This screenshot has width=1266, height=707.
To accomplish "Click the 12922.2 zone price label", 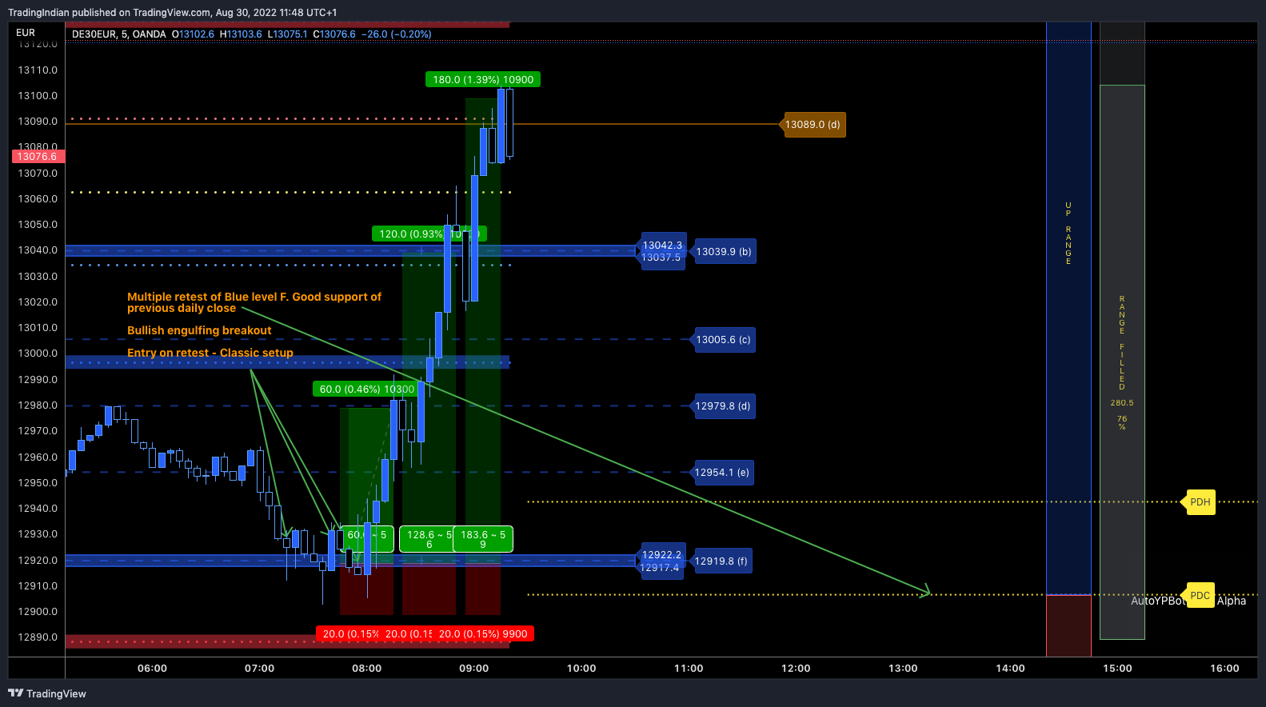I will point(661,555).
